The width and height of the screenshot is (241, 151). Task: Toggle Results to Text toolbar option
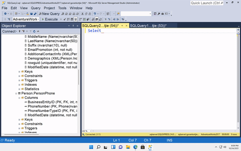pos(93,19)
